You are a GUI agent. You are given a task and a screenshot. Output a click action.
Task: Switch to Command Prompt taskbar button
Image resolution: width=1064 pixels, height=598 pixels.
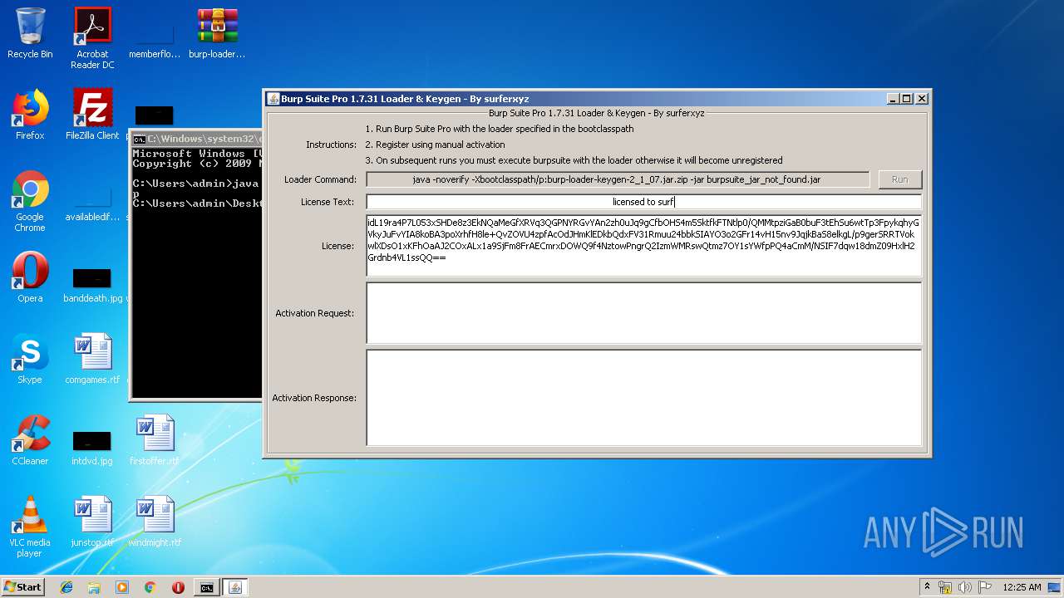pyautogui.click(x=206, y=587)
